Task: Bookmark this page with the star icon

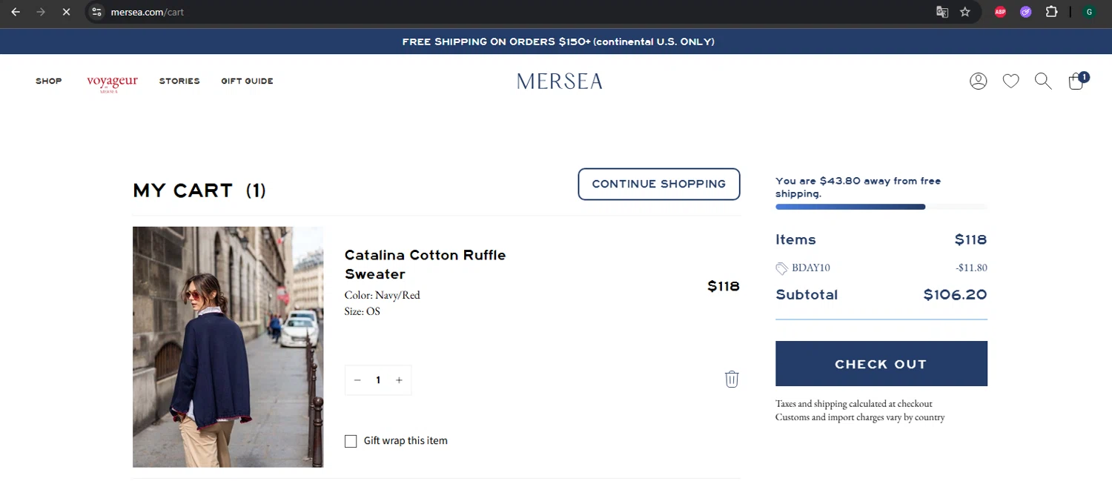Action: tap(964, 12)
